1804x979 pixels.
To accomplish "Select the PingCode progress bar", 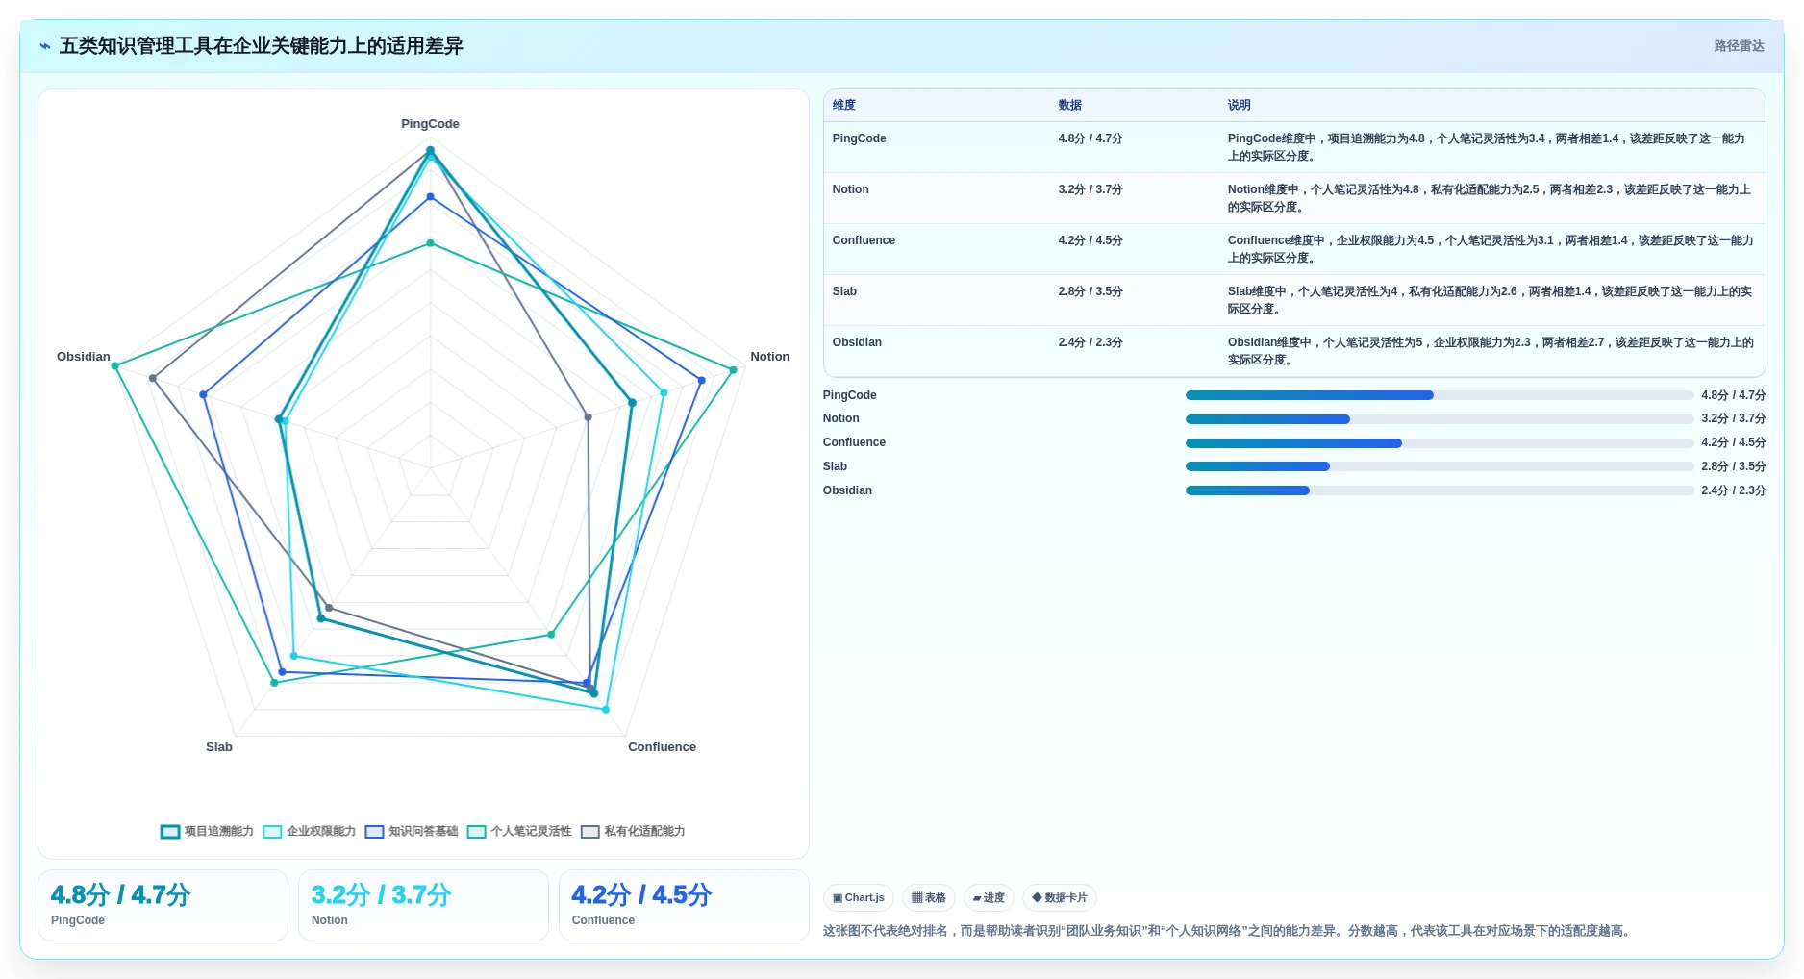I will pyautogui.click(x=1440, y=395).
